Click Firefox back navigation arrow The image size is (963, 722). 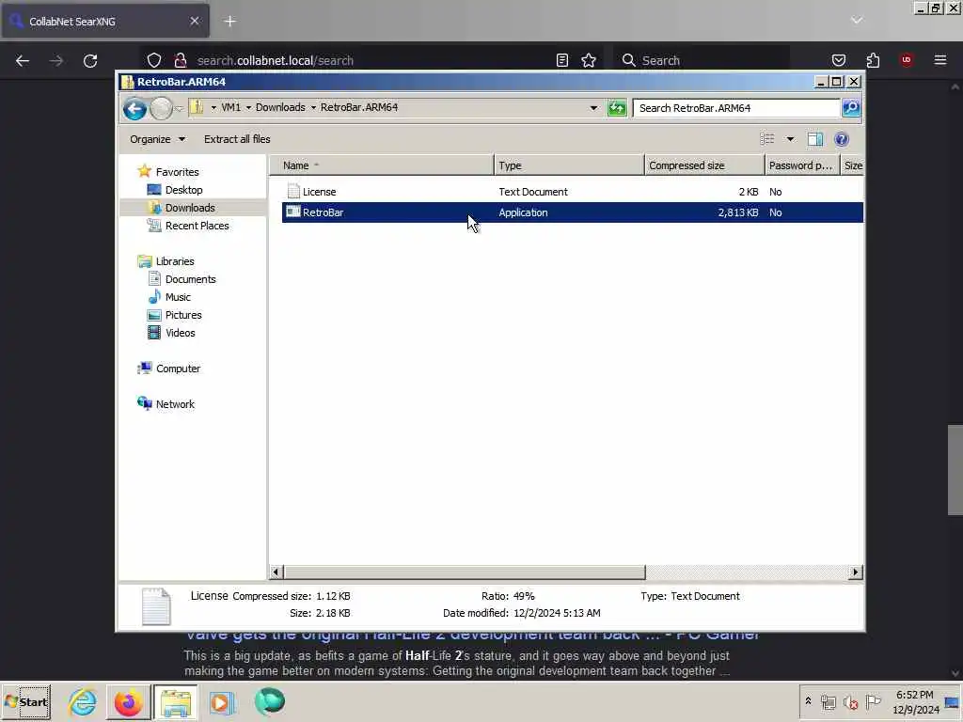click(x=23, y=61)
